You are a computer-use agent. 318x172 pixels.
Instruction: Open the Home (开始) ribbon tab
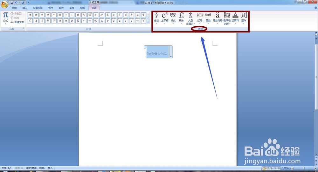[14, 8]
